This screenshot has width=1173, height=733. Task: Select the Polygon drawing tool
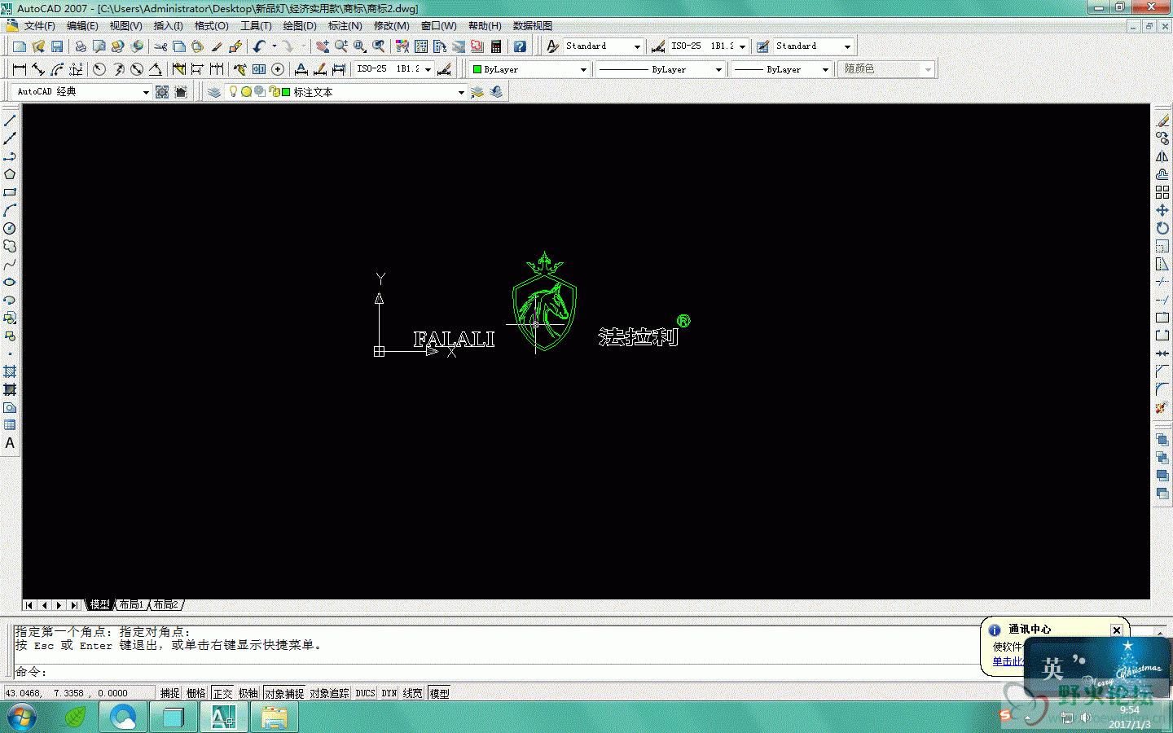click(x=10, y=174)
